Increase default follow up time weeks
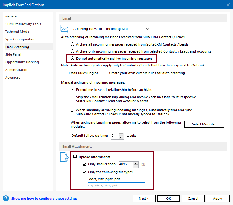 [x=121, y=134]
